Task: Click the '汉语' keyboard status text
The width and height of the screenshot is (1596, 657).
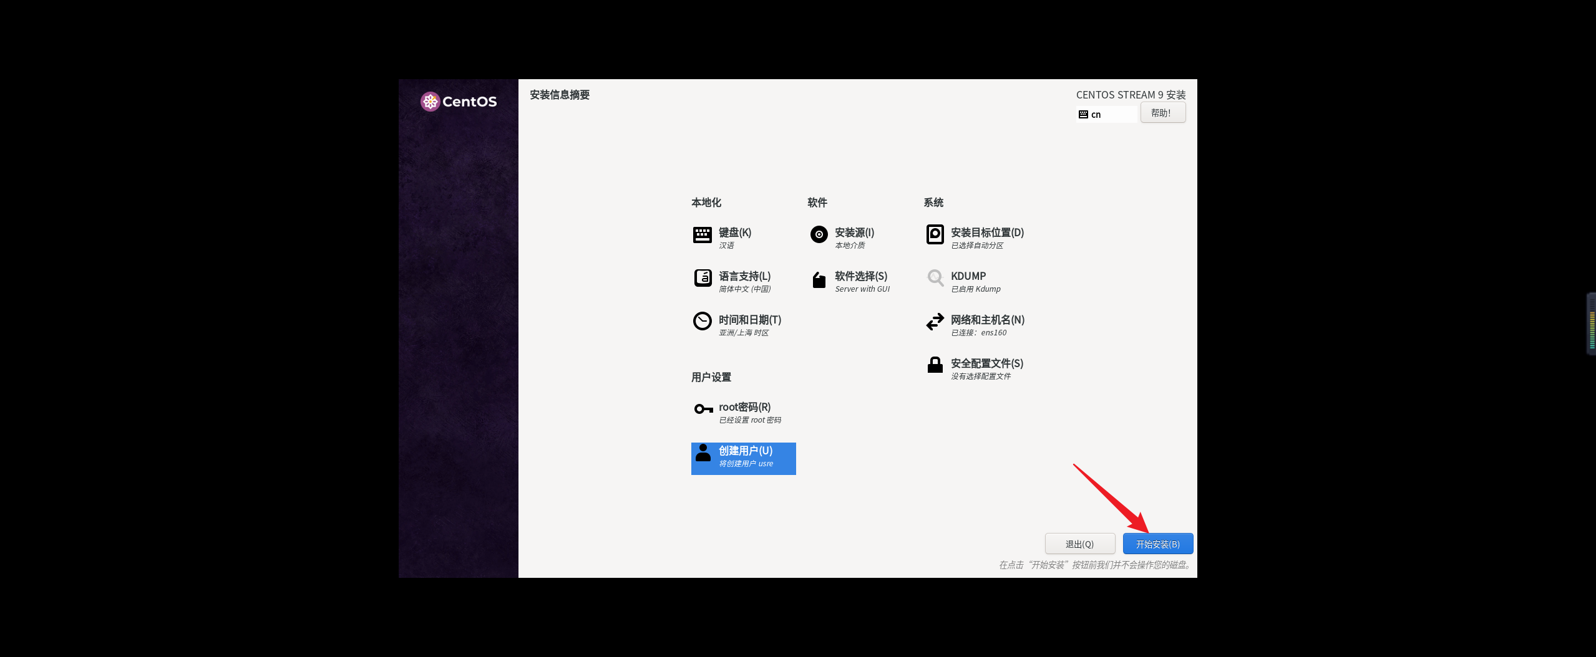Action: (x=726, y=246)
